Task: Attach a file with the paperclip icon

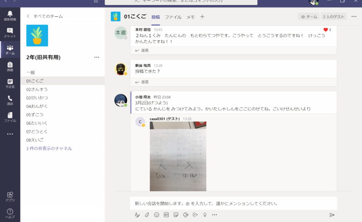Action: (x=147, y=215)
